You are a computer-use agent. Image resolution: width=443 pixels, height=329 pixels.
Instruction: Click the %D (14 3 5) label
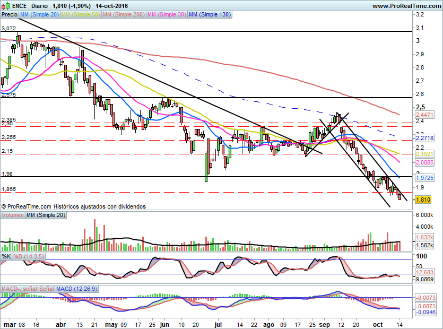(x=29, y=256)
